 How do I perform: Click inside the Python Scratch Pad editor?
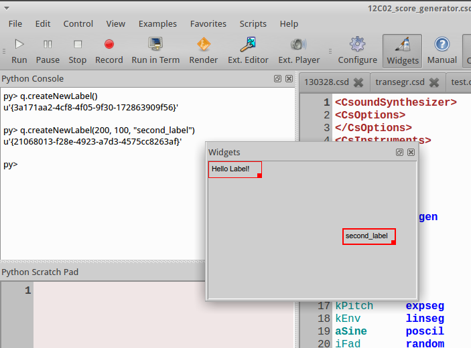pos(163,315)
